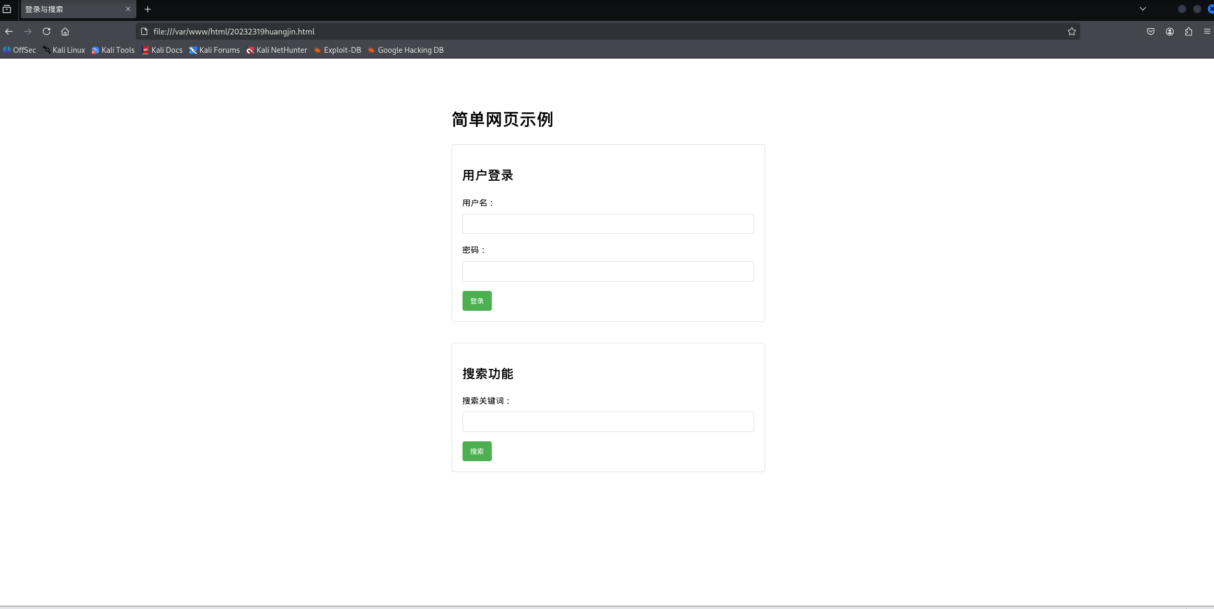Focus the 搜索关键词 input field

(x=608, y=421)
